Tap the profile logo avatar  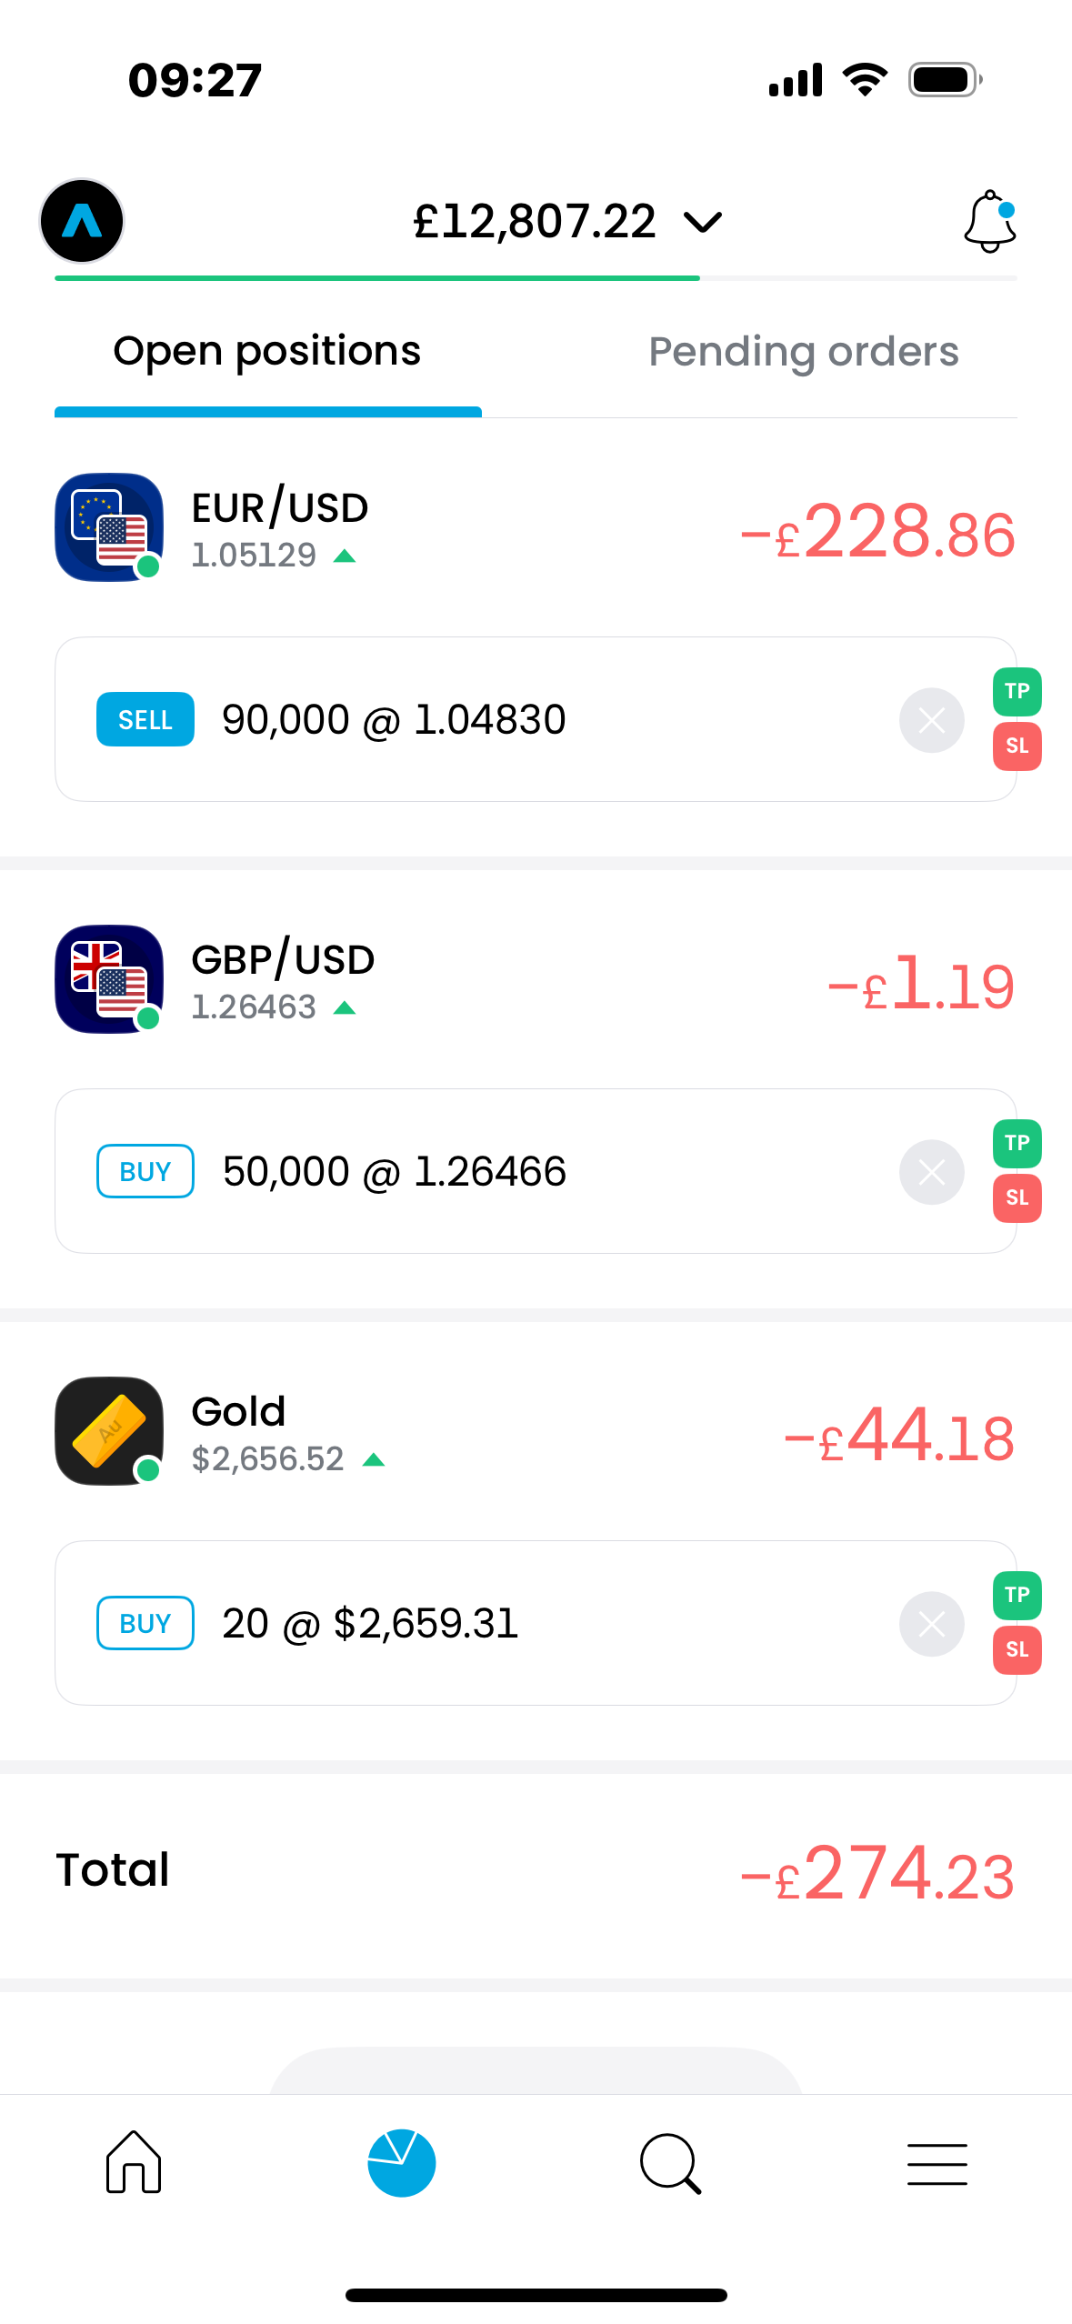click(82, 221)
